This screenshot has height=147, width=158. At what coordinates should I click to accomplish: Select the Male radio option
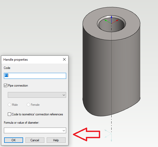[10, 105]
